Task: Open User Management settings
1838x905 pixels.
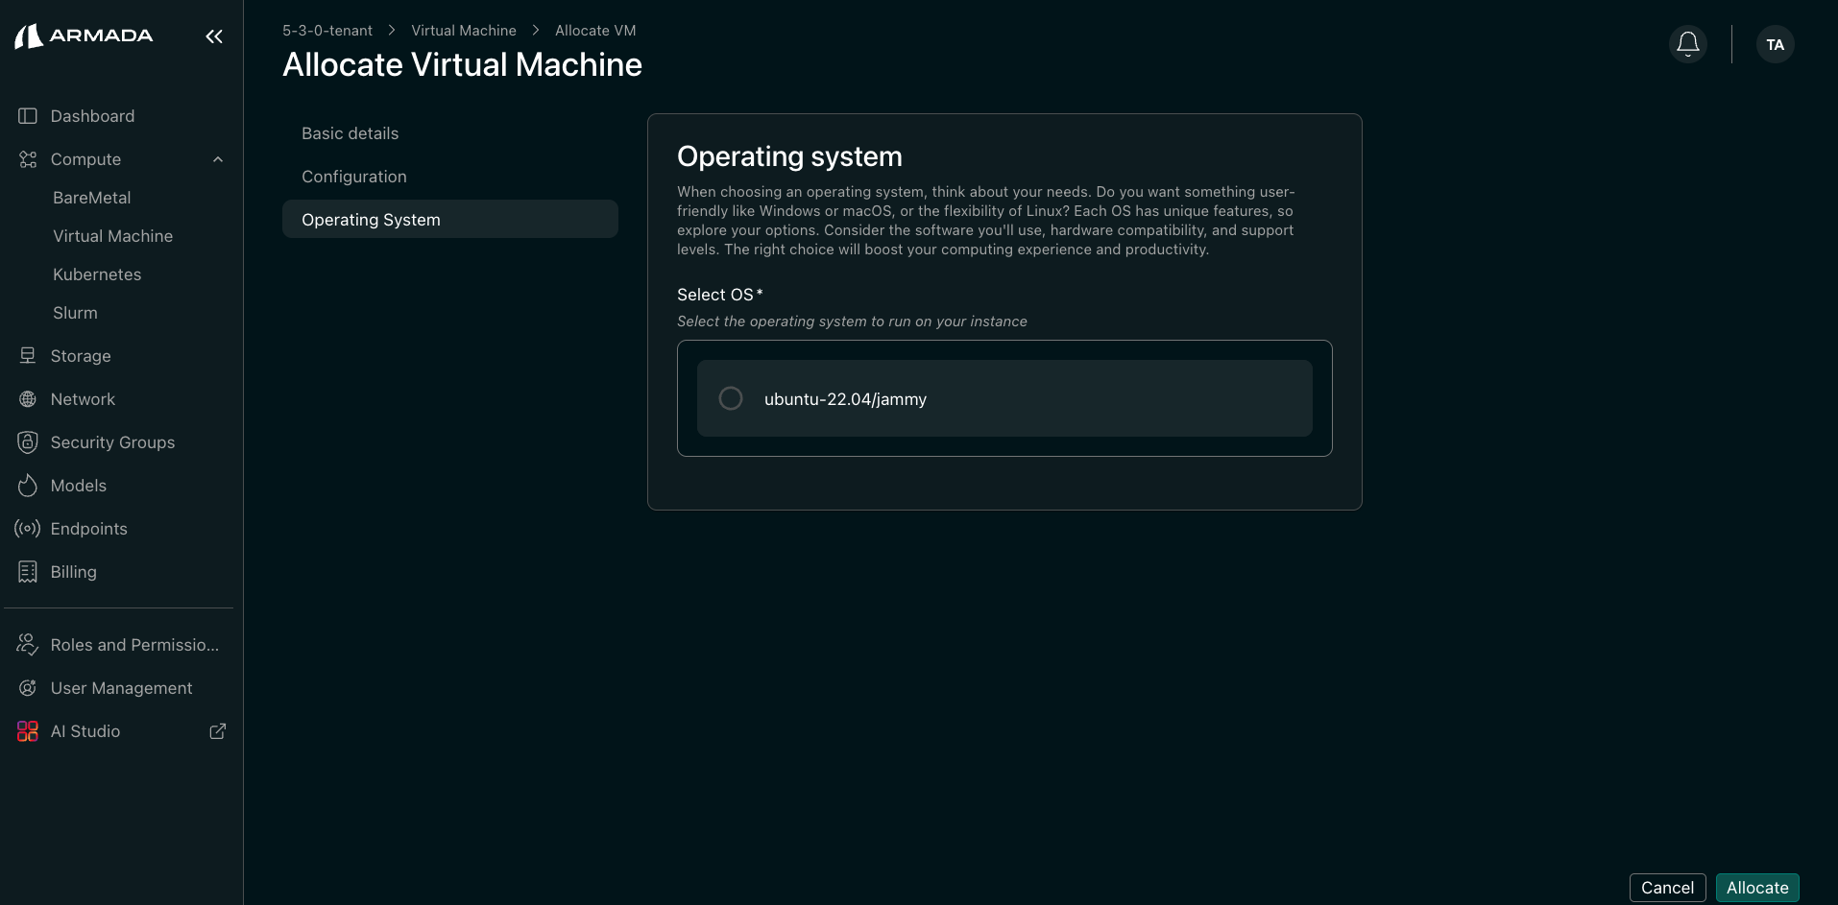Action: click(x=121, y=688)
